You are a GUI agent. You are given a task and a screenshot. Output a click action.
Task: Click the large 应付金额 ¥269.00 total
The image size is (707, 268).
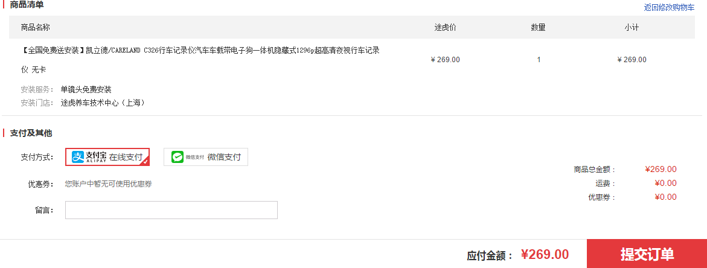point(545,255)
